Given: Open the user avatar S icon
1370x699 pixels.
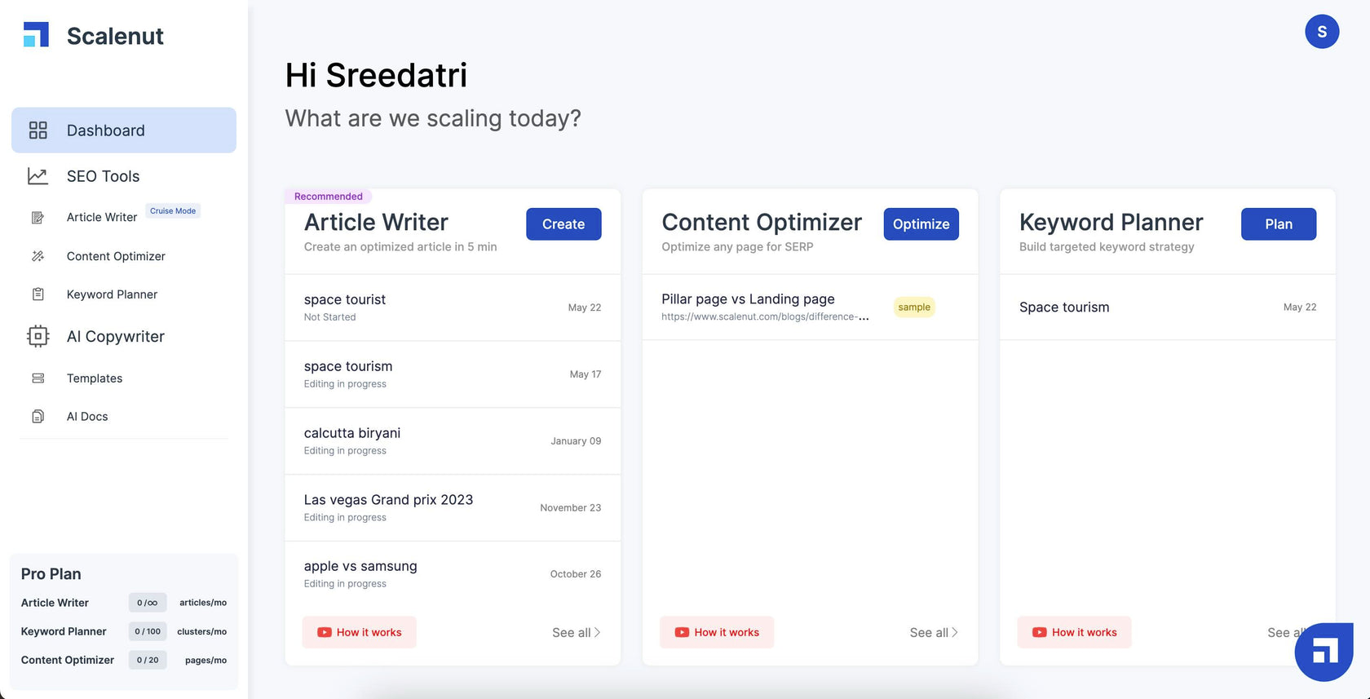Looking at the screenshot, I should coord(1322,32).
